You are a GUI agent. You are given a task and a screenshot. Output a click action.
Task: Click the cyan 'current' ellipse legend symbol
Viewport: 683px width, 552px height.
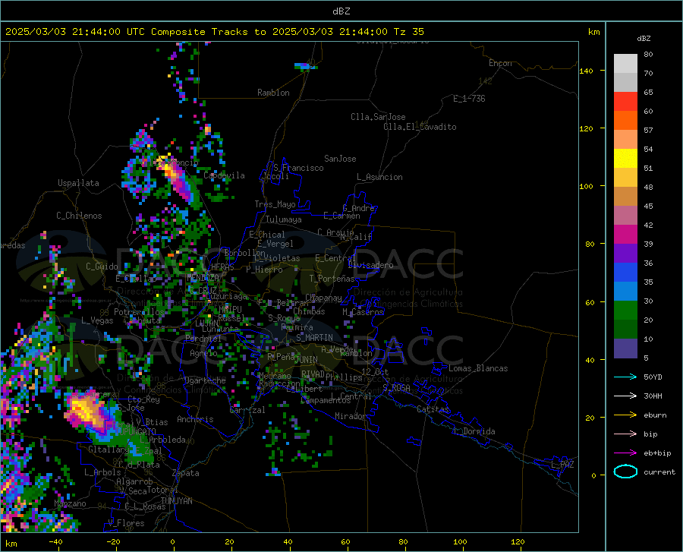625,472
